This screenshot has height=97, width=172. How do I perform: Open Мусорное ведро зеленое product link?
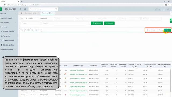pyautogui.click(x=77, y=78)
